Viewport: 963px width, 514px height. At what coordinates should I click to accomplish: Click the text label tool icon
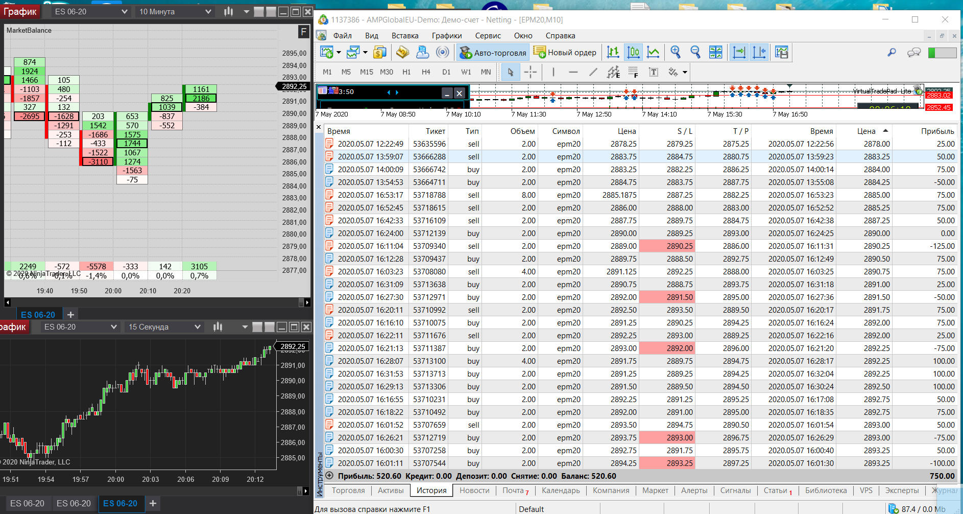click(654, 72)
